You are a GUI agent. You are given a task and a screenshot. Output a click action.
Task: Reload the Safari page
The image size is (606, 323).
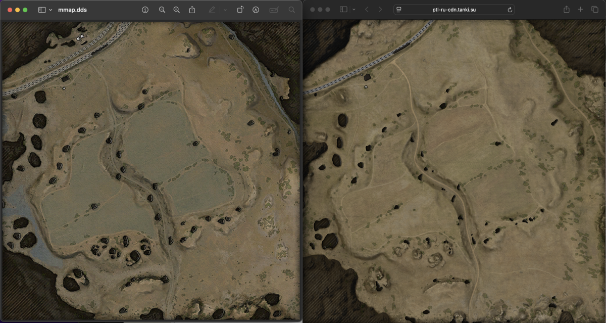pos(510,10)
